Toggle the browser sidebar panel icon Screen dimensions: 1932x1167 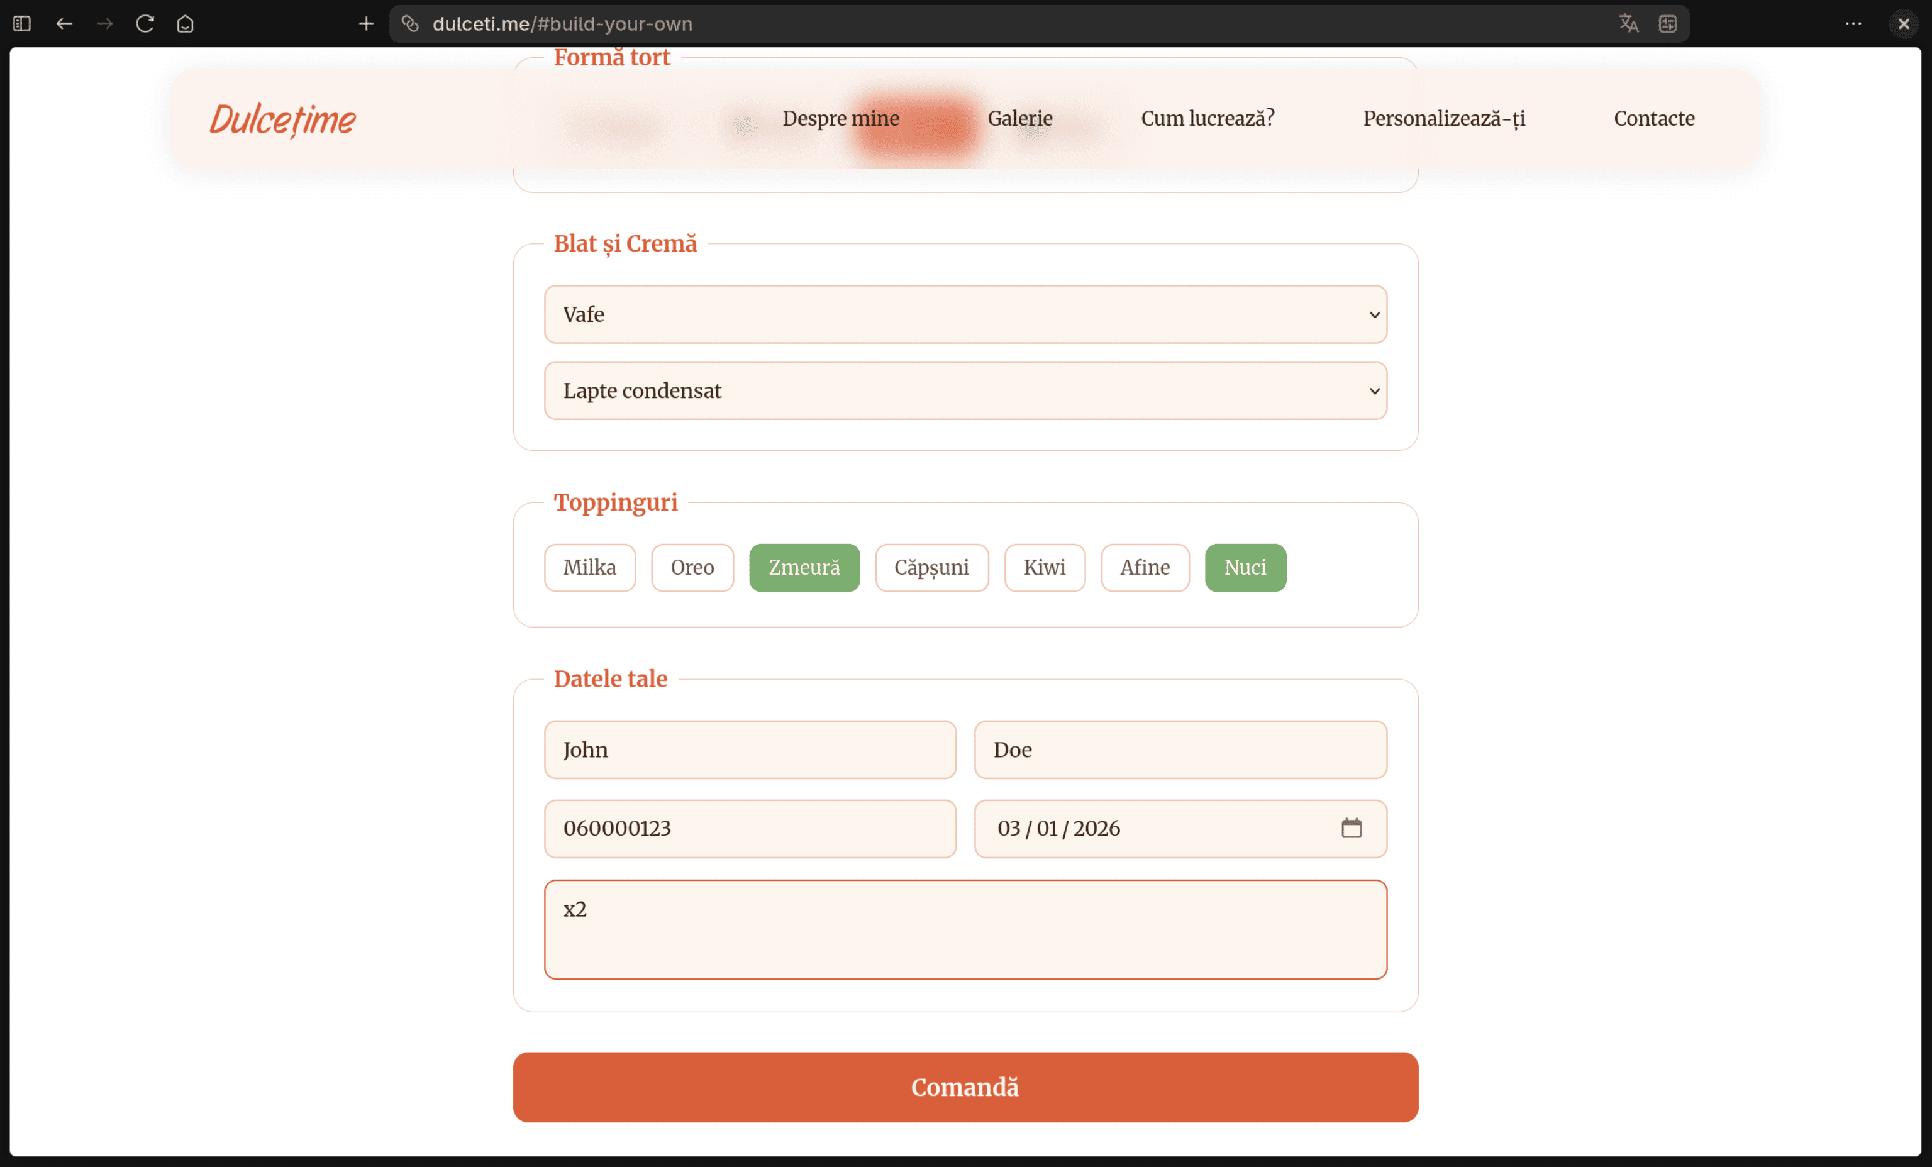pos(22,23)
